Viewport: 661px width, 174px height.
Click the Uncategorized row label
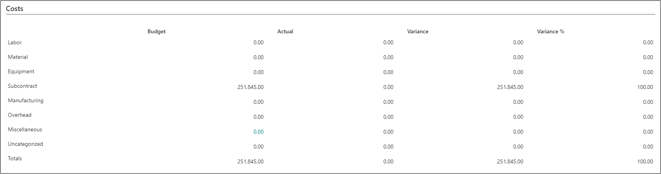click(26, 144)
